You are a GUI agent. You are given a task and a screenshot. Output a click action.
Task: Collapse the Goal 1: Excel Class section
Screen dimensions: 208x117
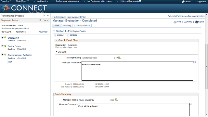(57, 40)
